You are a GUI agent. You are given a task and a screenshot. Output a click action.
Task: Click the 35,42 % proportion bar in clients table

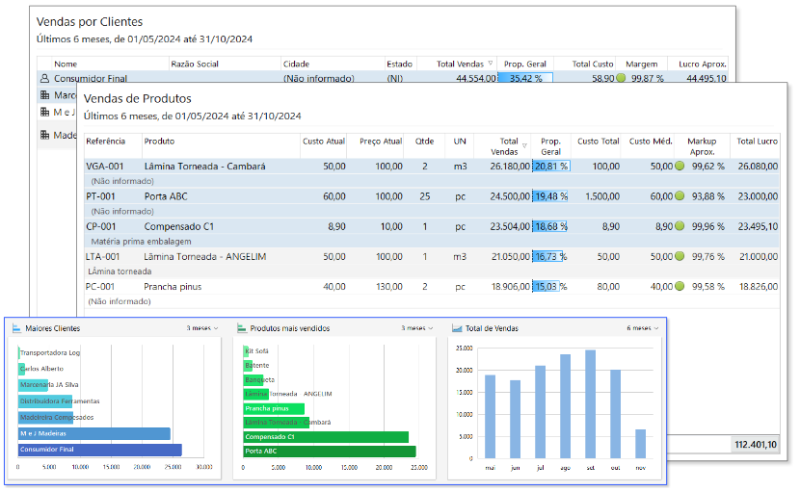525,78
